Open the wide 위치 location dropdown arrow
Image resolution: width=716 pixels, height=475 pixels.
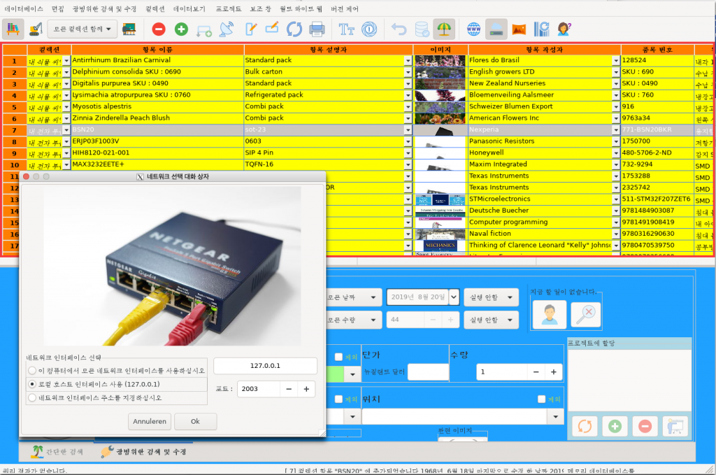point(556,416)
